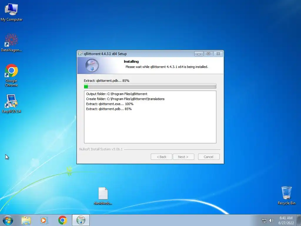301x226 pixels.
Task: Select the EasyBCD 2.4 desktop shortcut
Action: click(x=11, y=104)
